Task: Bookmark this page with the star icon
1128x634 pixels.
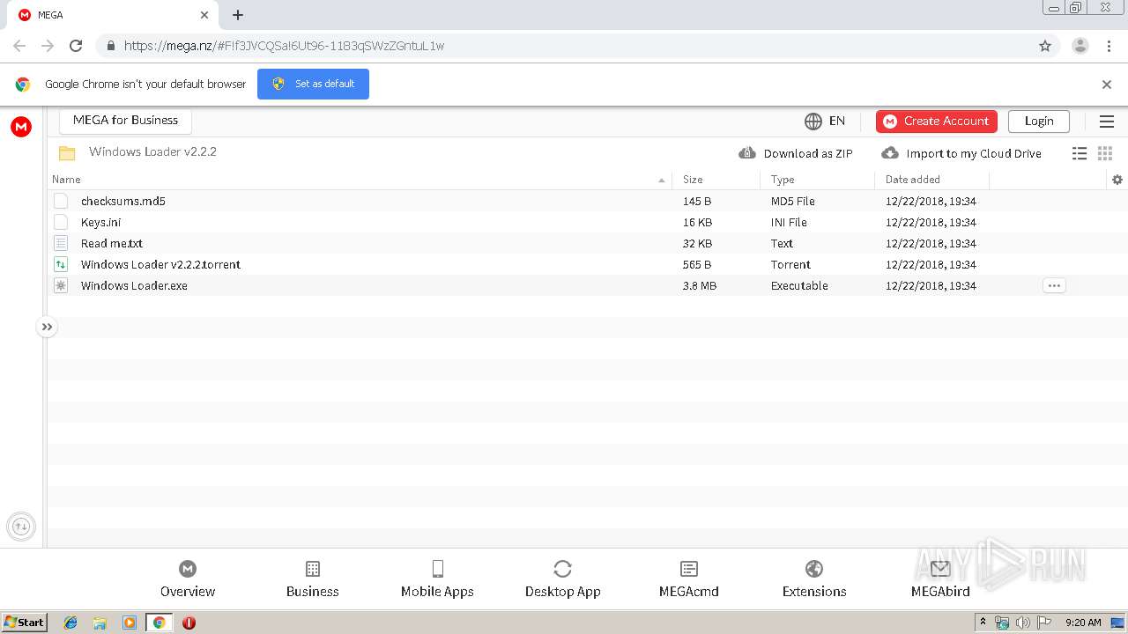Action: tap(1045, 46)
